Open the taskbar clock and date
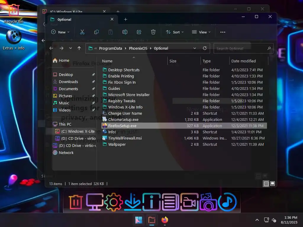The width and height of the screenshot is (303, 227). pyautogui.click(x=289, y=220)
